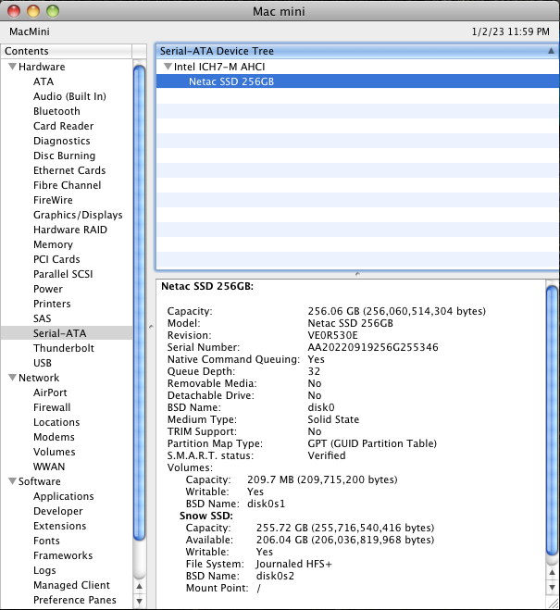
Task: Click the sidebar scroll up arrow
Action: 139,586
